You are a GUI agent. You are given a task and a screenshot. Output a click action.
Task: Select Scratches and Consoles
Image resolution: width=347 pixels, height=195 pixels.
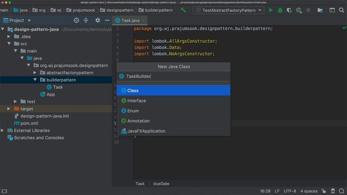(38, 138)
